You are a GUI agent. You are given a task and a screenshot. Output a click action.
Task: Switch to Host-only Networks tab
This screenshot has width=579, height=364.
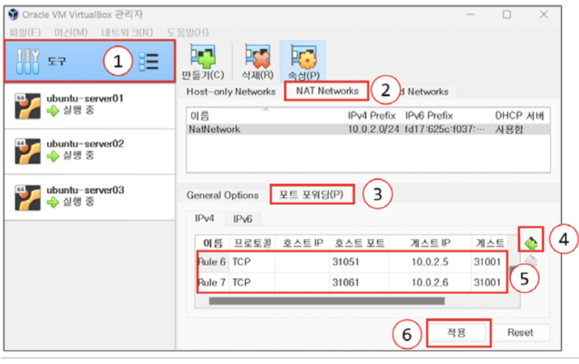231,91
